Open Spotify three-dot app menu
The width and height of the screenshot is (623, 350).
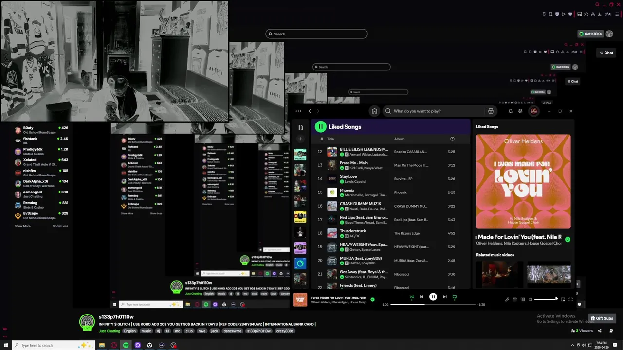[298, 111]
